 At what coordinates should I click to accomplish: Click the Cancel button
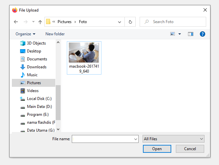click(190, 149)
